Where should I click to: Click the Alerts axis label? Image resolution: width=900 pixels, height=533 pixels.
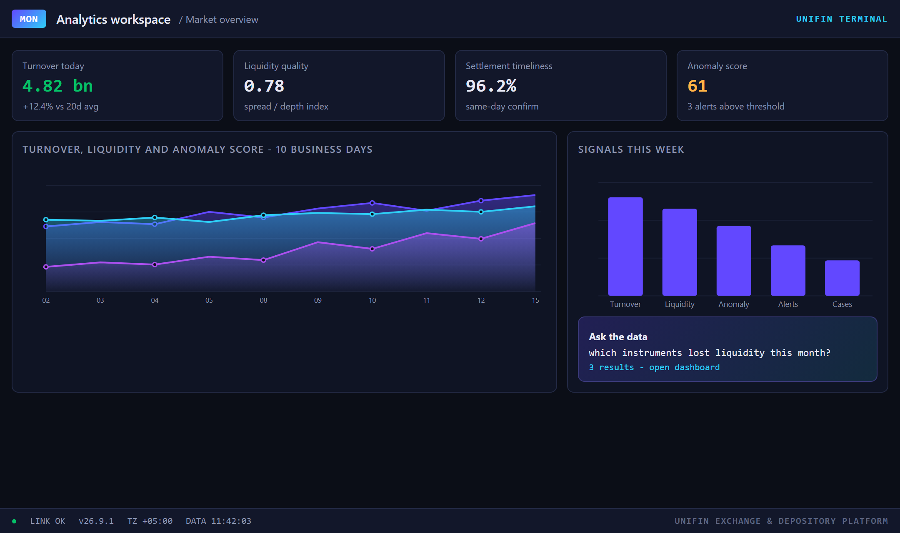(x=788, y=304)
